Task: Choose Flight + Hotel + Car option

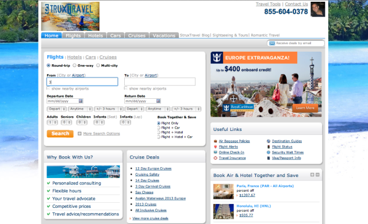Action: click(159, 137)
